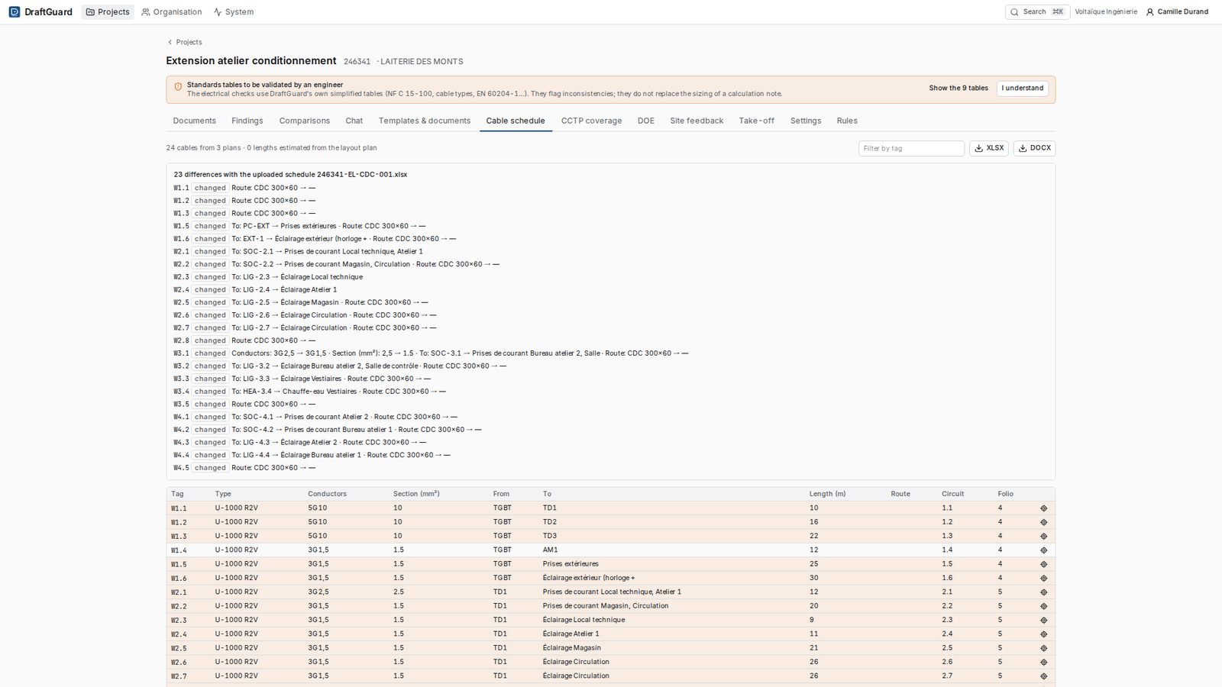Screen dimensions: 1222x687
Task: Export the cable schedule as XLSX
Action: point(989,148)
